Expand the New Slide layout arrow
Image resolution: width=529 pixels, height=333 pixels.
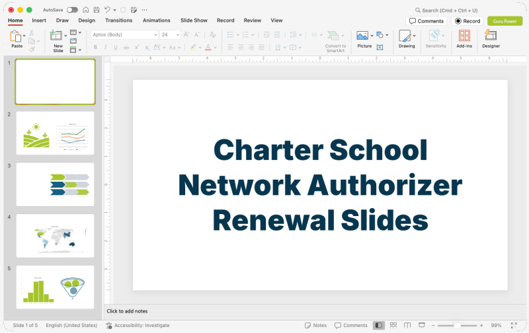[65, 36]
